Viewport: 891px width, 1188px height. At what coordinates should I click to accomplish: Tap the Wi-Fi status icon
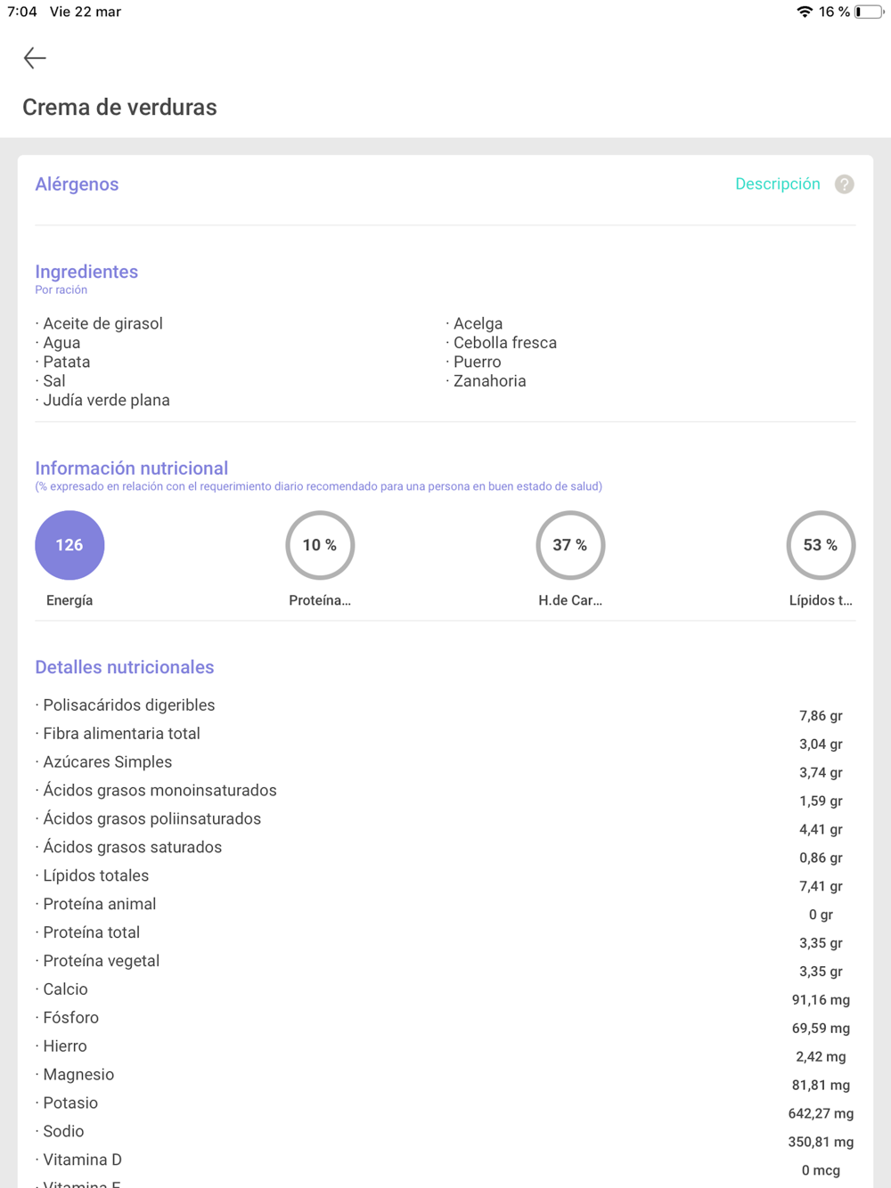tap(805, 12)
